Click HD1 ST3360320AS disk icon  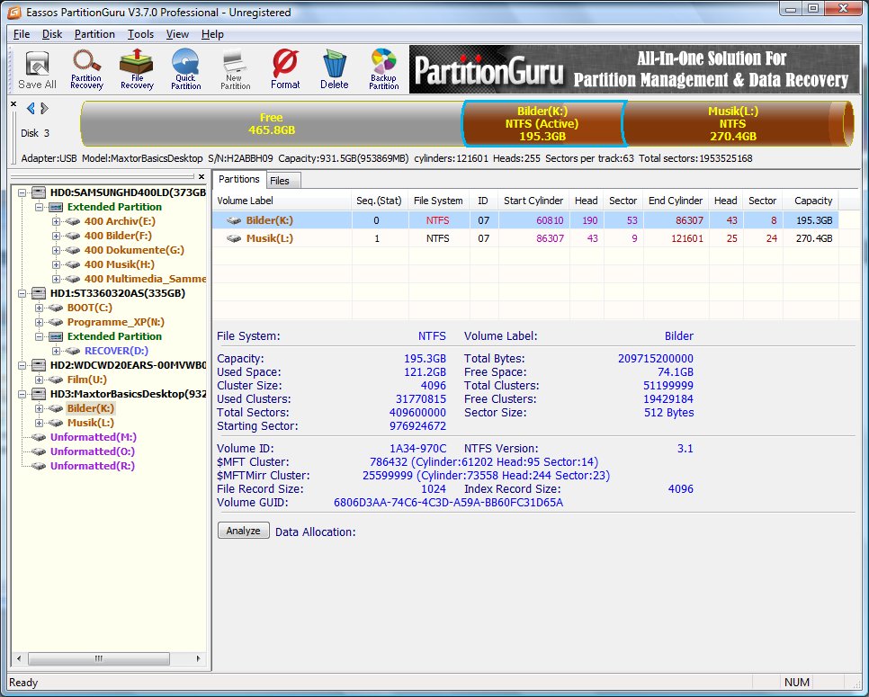coord(39,293)
